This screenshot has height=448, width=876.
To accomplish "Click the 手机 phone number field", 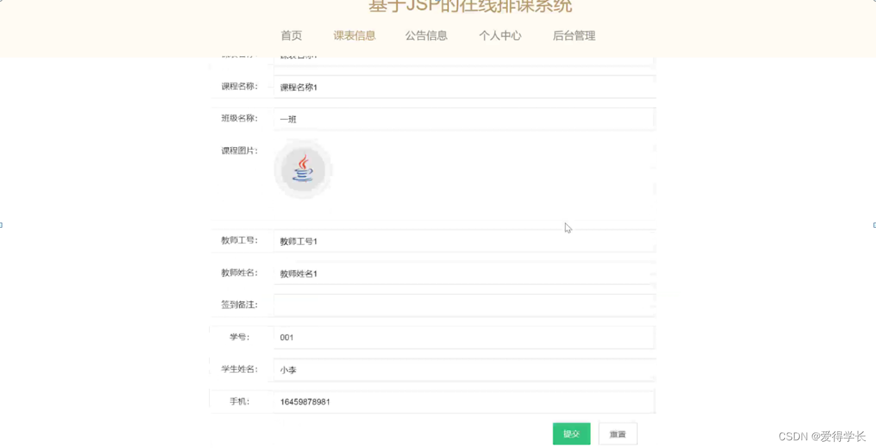I will [x=464, y=402].
